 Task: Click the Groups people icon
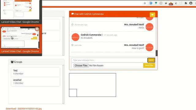click(x=12, y=62)
